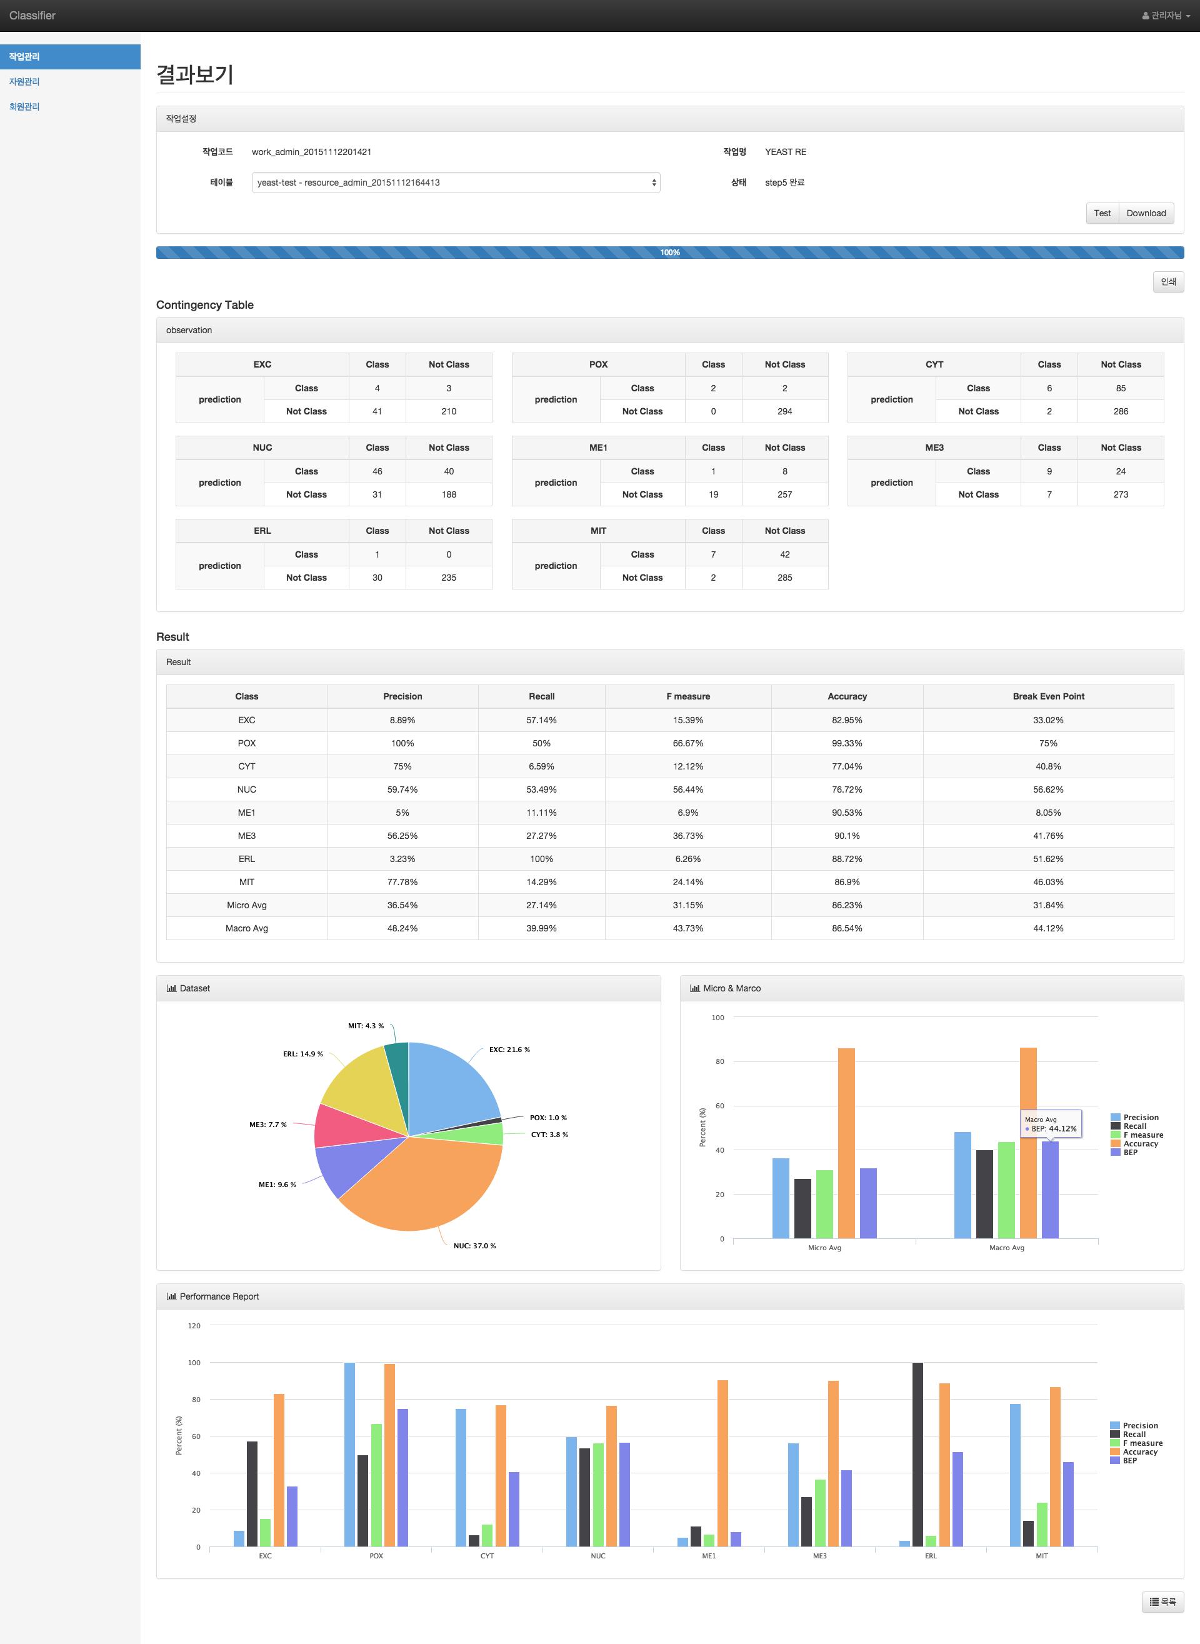Click the Macro Avg Precision blue bar
1200x1644 pixels.
(x=962, y=1185)
